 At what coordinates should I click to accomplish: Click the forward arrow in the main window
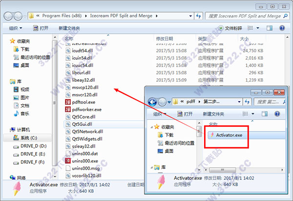tap(18, 16)
